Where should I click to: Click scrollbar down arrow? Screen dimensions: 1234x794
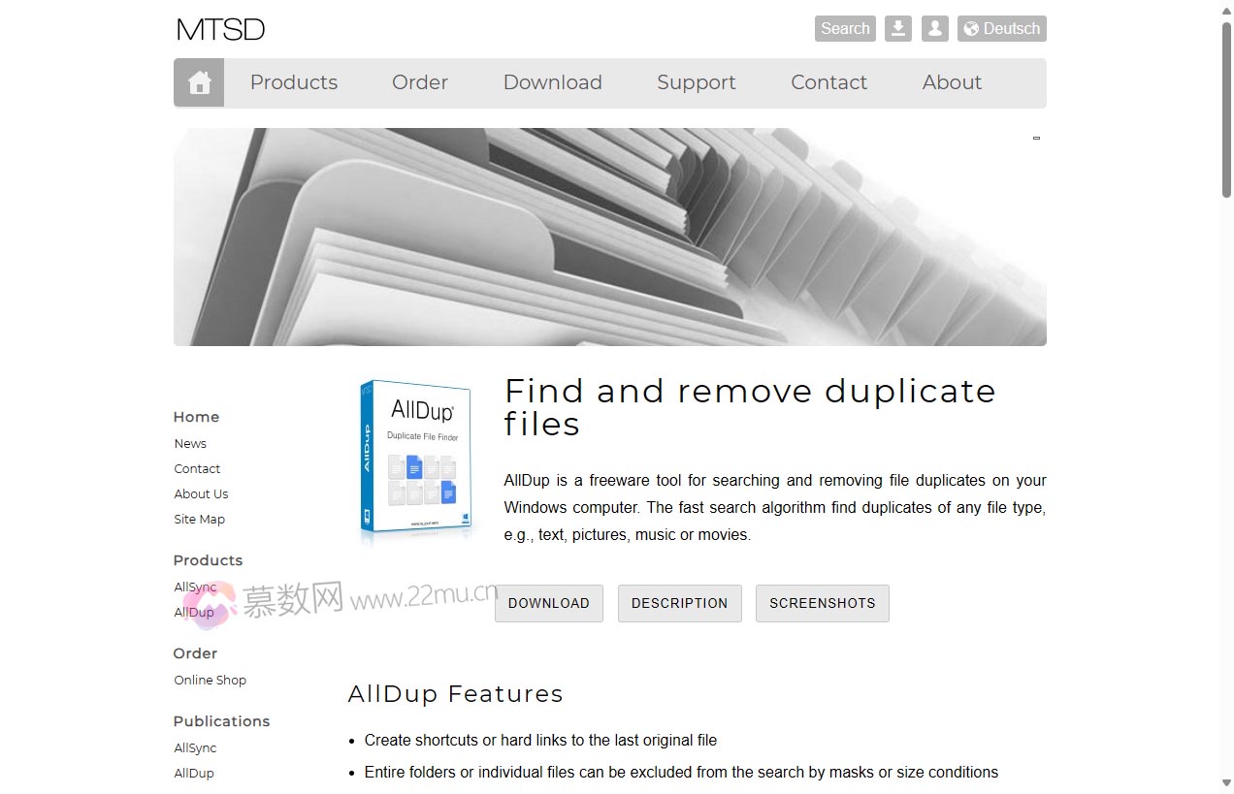click(1226, 783)
